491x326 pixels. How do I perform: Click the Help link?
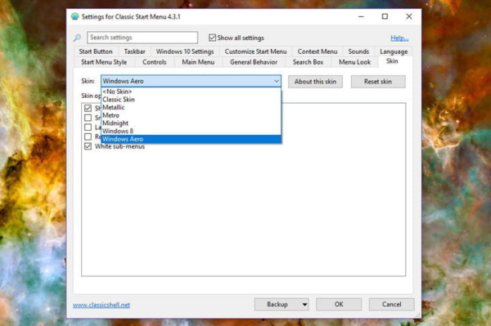(399, 38)
